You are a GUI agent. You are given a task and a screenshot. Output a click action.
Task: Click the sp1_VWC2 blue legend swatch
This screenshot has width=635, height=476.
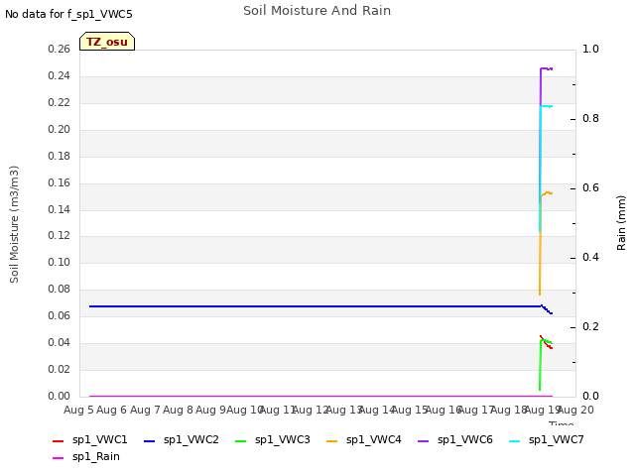point(150,441)
